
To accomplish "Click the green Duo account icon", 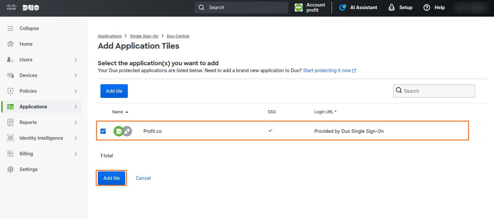I will click(x=299, y=8).
